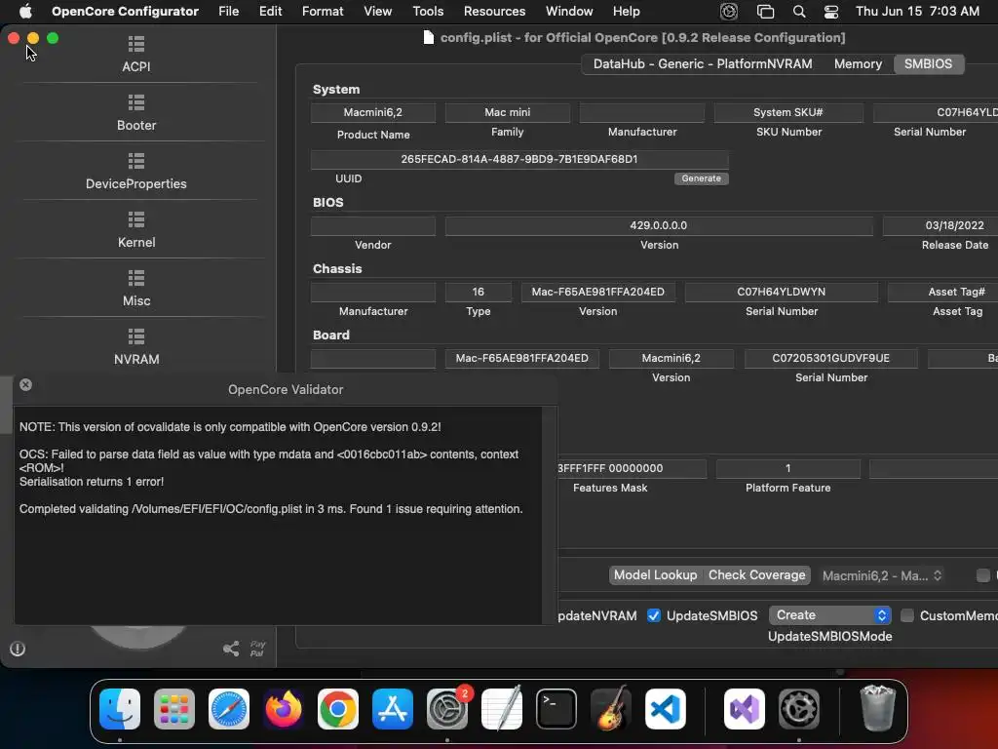The width and height of the screenshot is (998, 749).
Task: Click the UUID input field
Action: 519,159
